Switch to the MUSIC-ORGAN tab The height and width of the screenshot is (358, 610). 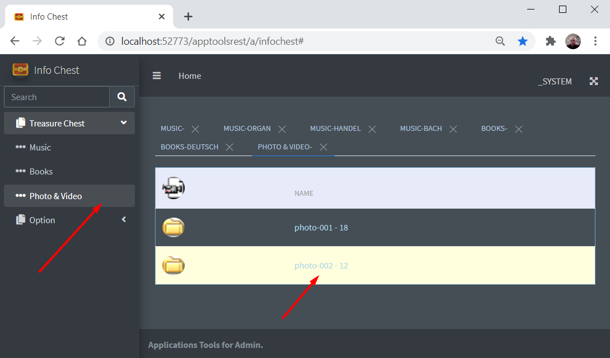[x=247, y=128]
